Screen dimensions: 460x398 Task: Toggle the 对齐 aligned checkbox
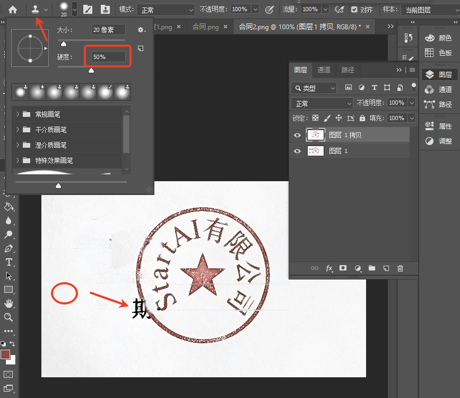[x=354, y=10]
